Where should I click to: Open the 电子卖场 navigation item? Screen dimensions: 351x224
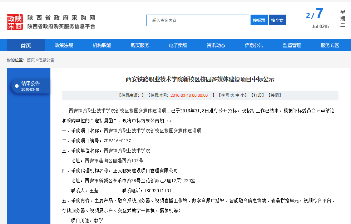[x=178, y=45]
